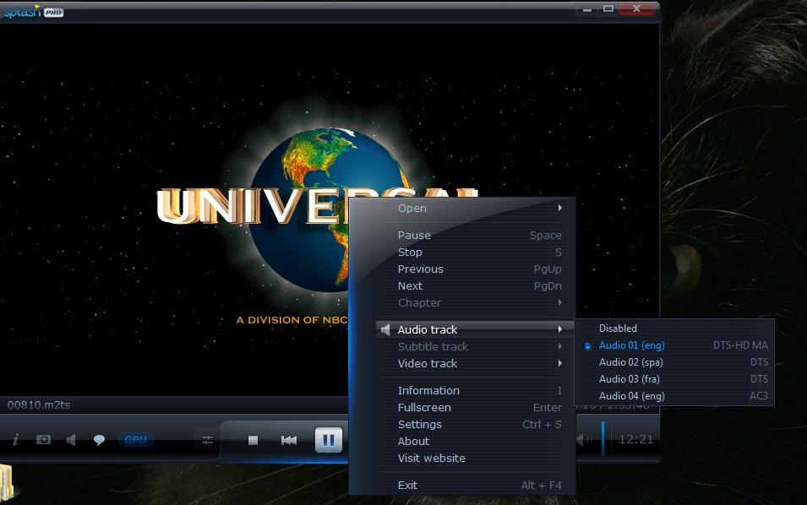Open the Subtitle track submenu
Screen dimensions: 807x505
tap(476, 346)
